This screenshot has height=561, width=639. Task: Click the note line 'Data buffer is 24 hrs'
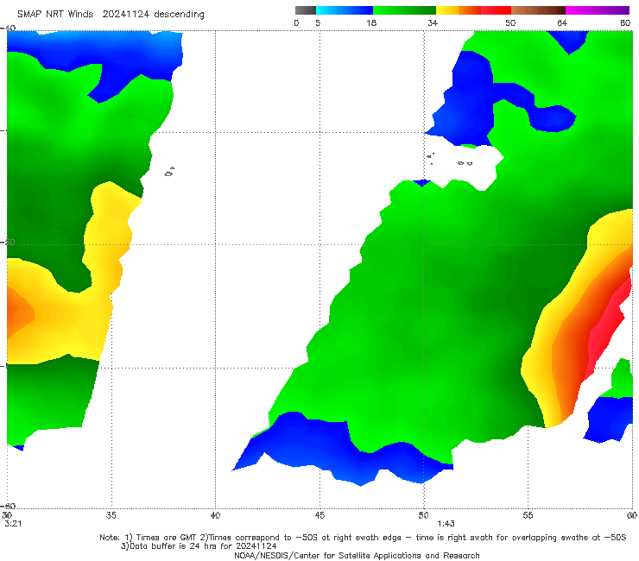[x=199, y=546]
